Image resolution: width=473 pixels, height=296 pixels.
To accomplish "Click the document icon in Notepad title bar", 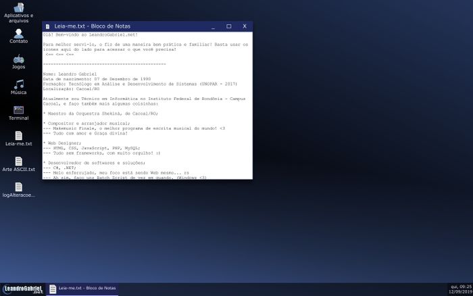I will (47, 26).
